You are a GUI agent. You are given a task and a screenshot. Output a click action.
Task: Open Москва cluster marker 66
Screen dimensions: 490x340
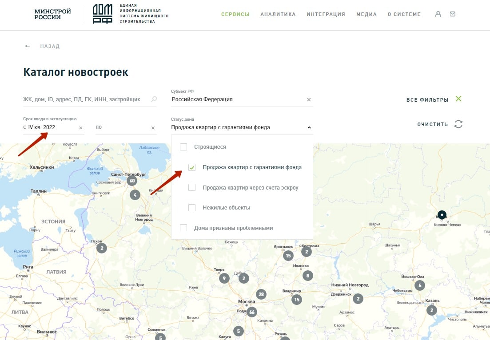252,312
